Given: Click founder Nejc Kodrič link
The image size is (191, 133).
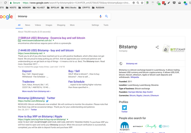Looking at the screenshot, I should (x=148, y=92).
